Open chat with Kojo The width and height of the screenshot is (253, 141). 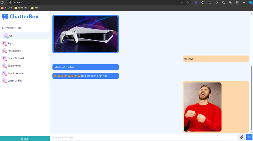25,43
